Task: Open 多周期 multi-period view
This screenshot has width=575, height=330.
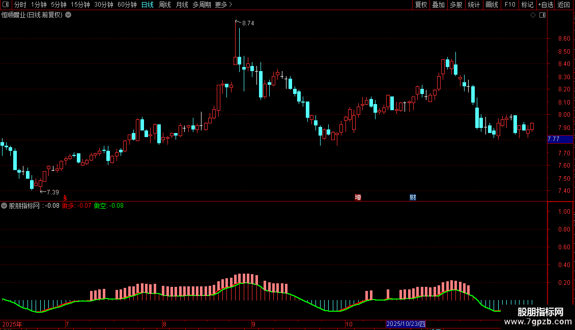Action: [x=202, y=5]
